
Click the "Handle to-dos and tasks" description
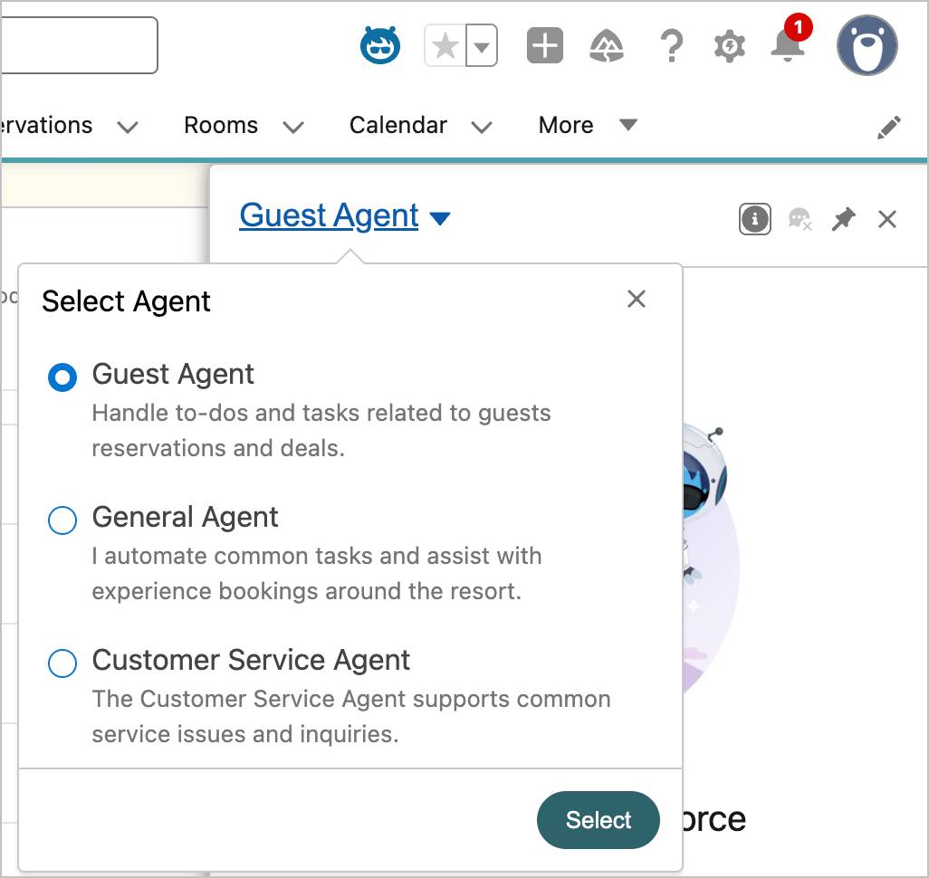(x=321, y=430)
